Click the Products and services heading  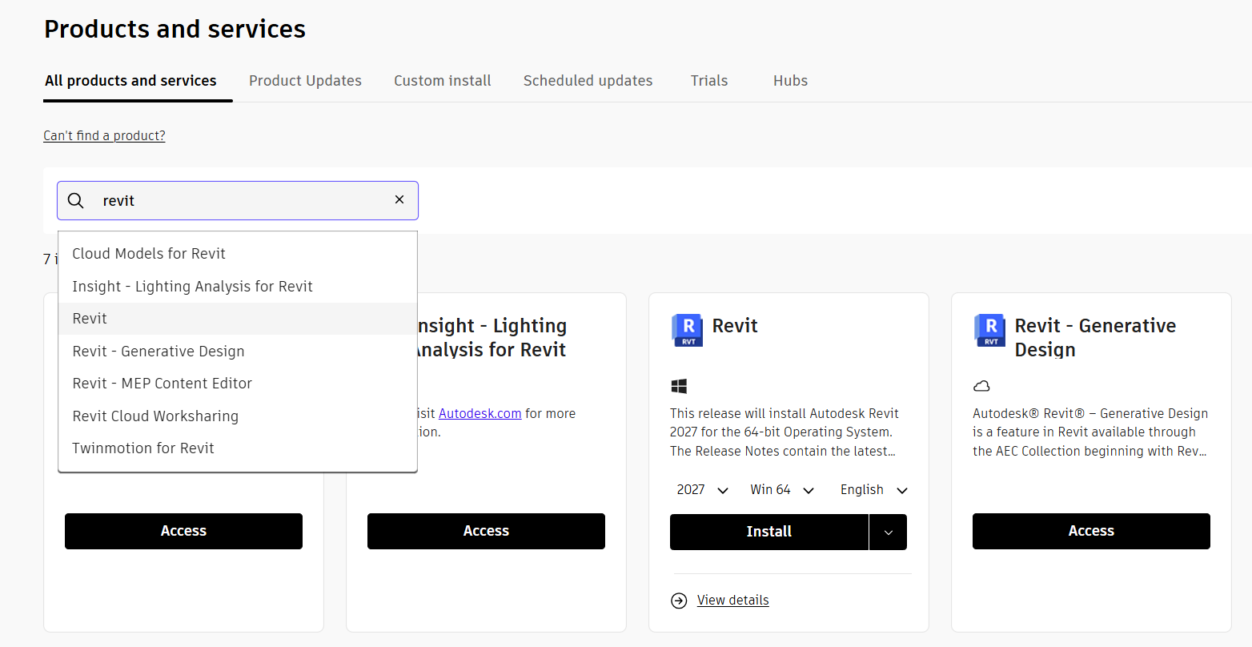point(175,29)
